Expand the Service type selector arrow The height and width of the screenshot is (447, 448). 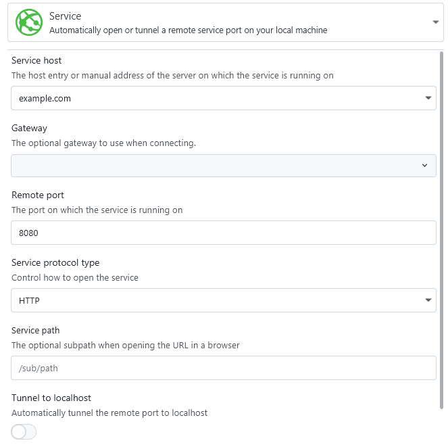coord(436,22)
